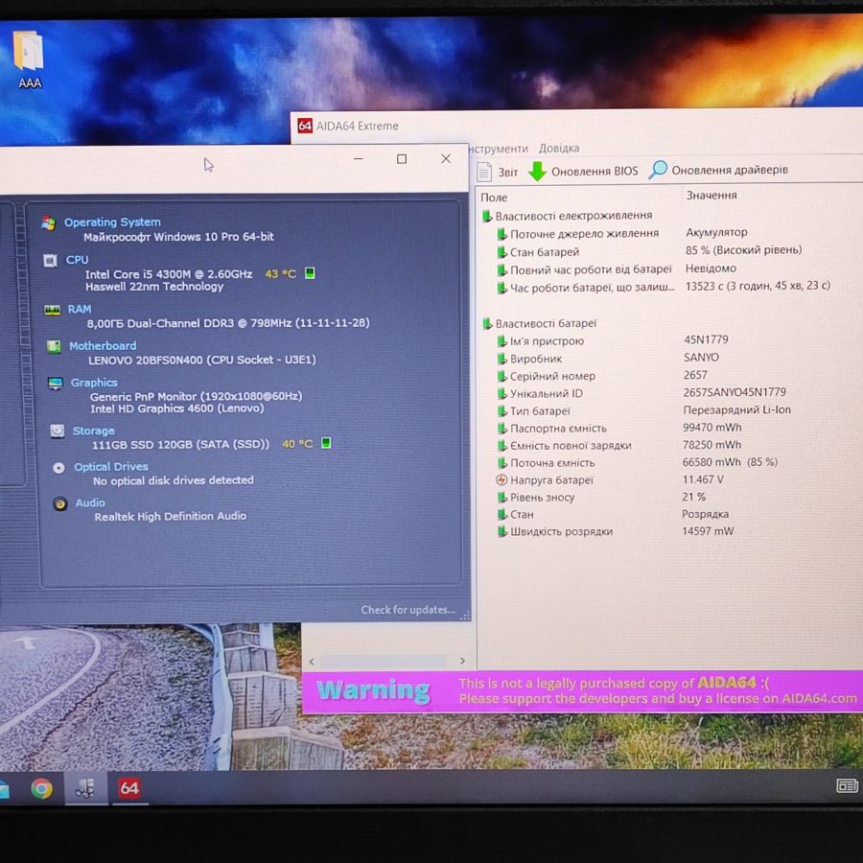The image size is (863, 863).
Task: Click the AIDA64.com license warning banner
Action: coord(582,691)
